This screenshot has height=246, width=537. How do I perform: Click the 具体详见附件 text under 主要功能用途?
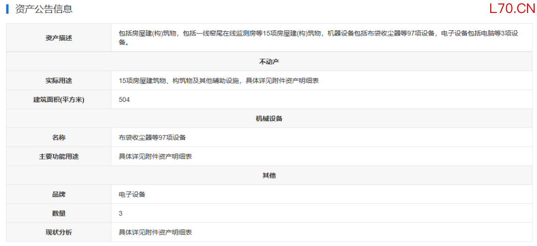point(155,157)
